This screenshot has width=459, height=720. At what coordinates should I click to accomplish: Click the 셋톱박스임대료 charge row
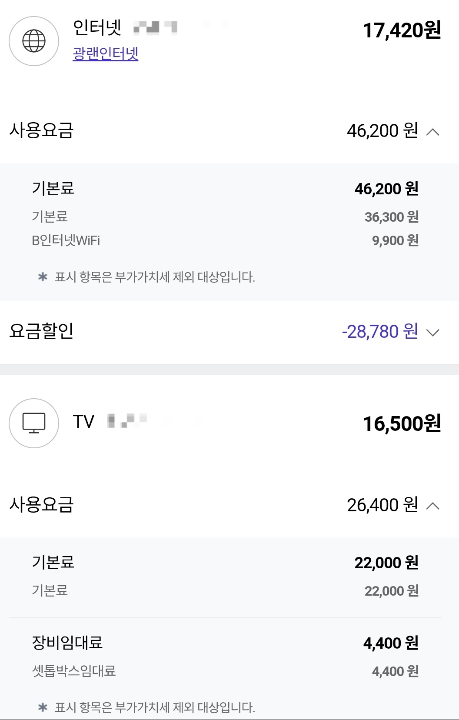(74, 671)
